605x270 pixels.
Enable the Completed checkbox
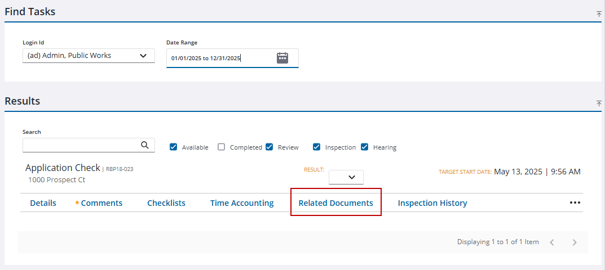click(222, 147)
